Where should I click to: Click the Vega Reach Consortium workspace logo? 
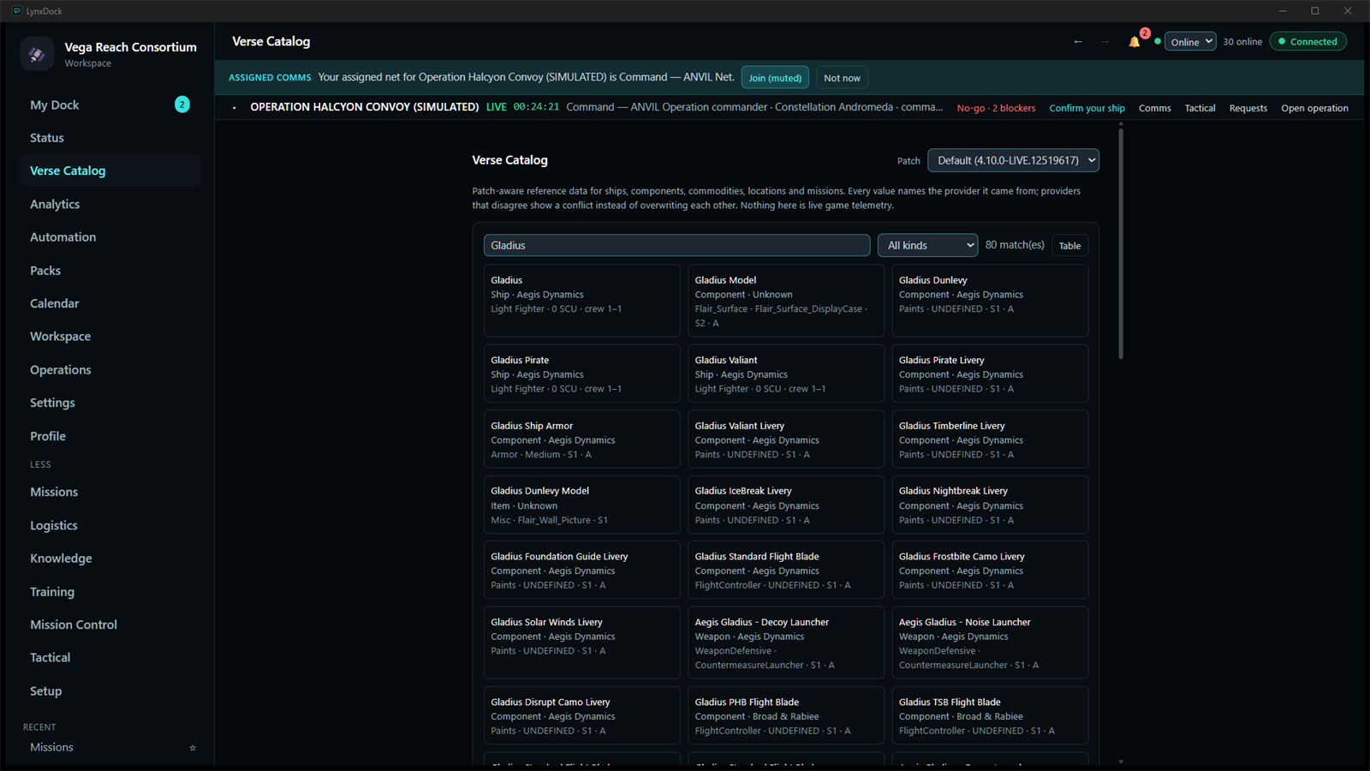(37, 54)
